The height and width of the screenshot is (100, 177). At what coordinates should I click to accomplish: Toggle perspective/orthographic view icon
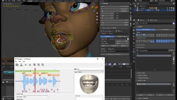(x=97, y=23)
